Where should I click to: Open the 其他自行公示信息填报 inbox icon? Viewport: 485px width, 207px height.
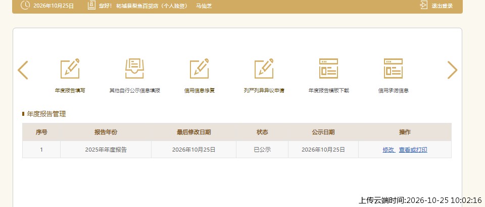(x=134, y=68)
